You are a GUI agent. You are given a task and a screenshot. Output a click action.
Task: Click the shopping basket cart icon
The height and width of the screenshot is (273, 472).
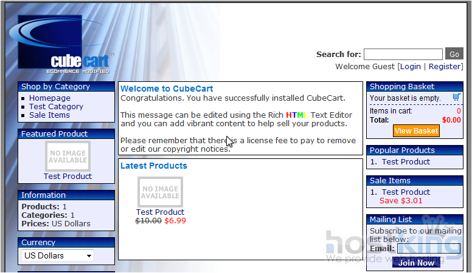click(456, 97)
